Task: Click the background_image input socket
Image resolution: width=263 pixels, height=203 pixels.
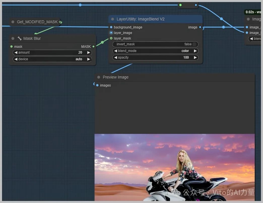Action: click(111, 27)
